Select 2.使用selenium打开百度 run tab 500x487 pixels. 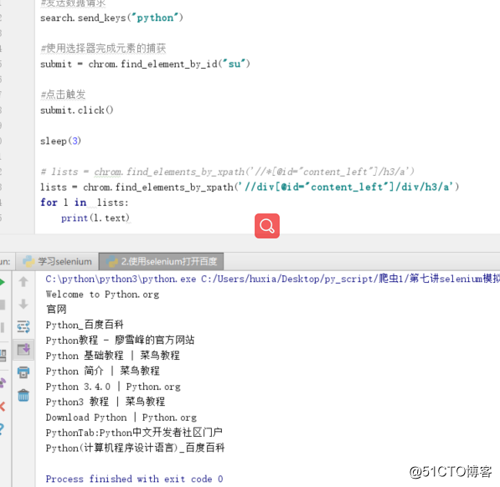tap(162, 262)
